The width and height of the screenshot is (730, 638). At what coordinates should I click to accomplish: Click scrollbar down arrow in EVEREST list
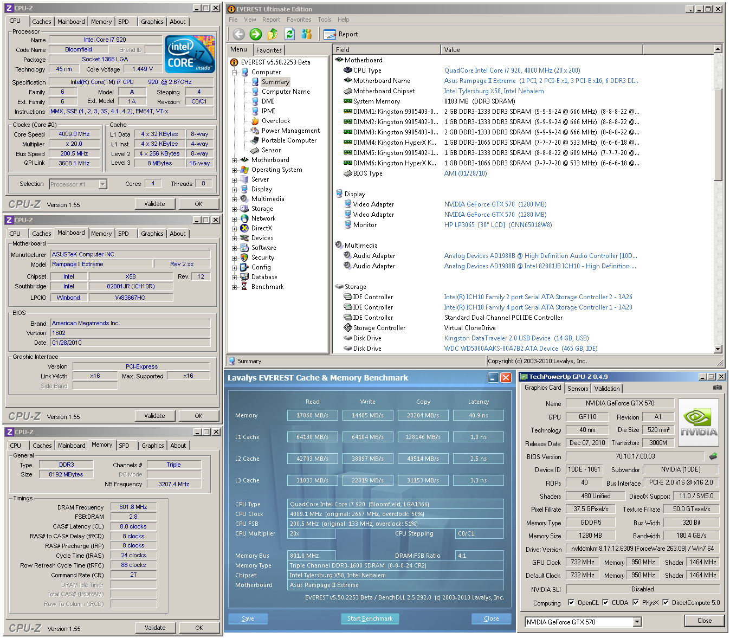click(x=718, y=350)
